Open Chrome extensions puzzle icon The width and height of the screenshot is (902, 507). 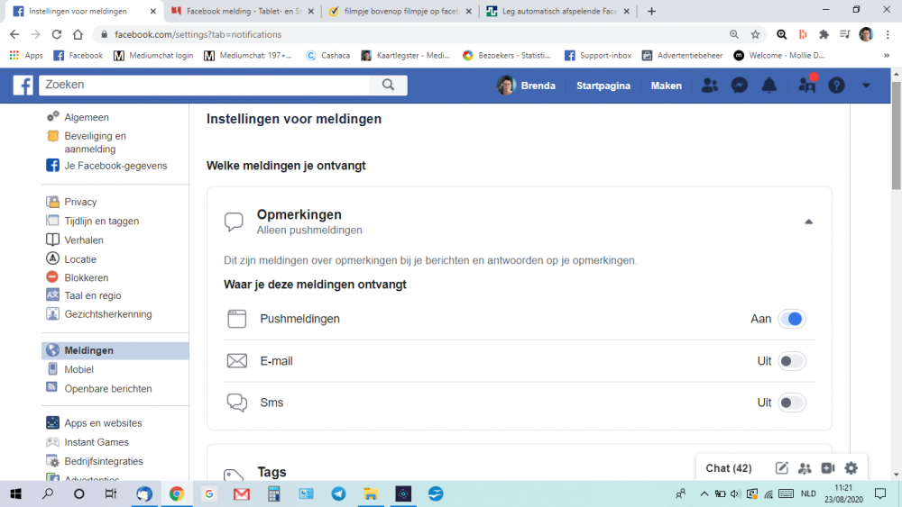tap(824, 34)
